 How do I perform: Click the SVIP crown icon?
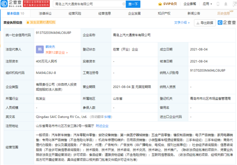(160, 4)
